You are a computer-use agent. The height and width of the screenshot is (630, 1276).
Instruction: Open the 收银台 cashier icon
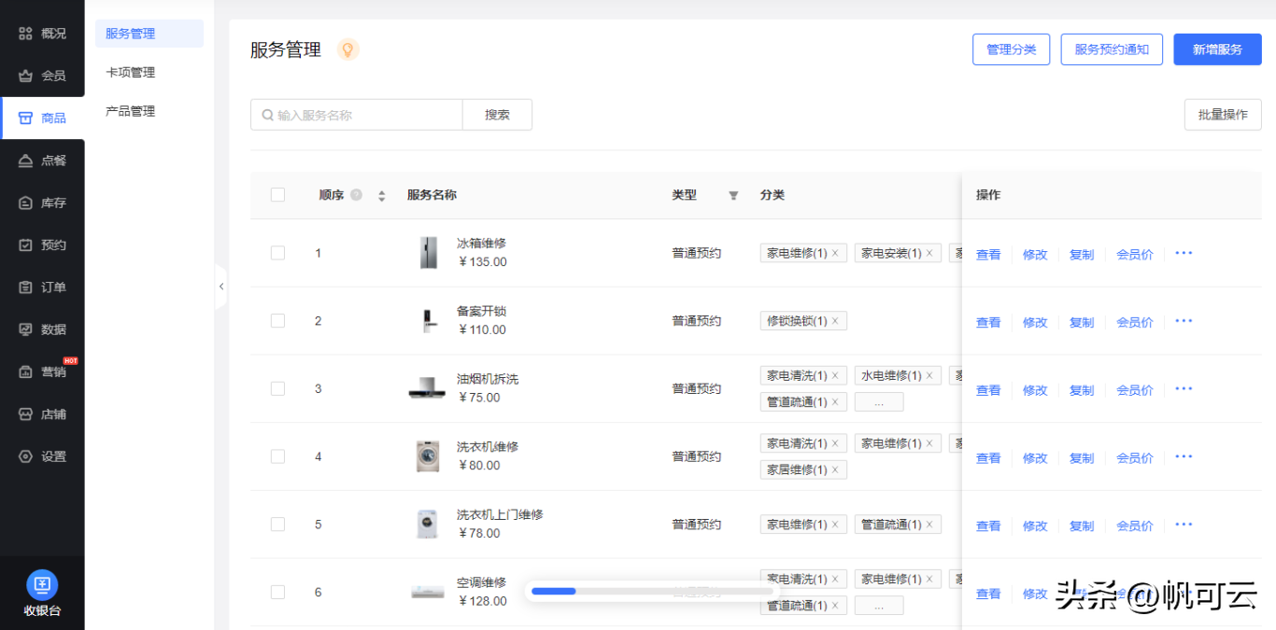42,585
